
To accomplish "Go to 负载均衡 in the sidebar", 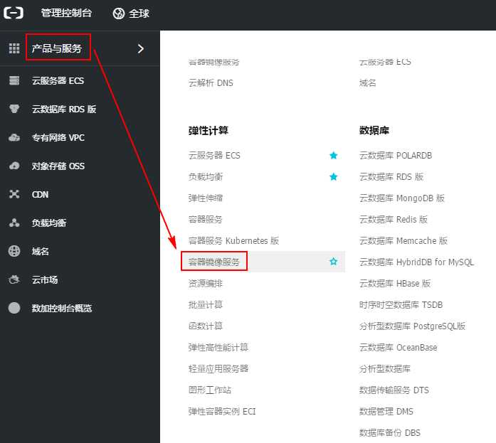I will [49, 223].
